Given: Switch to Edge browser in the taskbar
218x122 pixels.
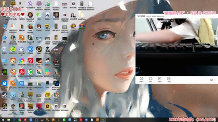Looking at the screenshot, I should coord(14,120).
